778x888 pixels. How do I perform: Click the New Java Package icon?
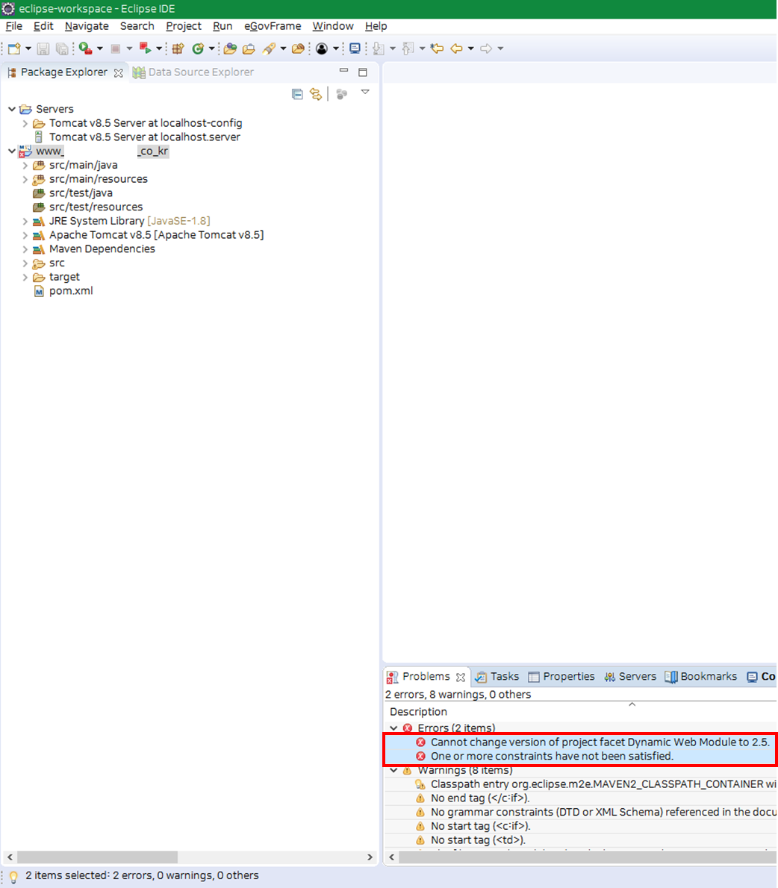pyautogui.click(x=178, y=49)
